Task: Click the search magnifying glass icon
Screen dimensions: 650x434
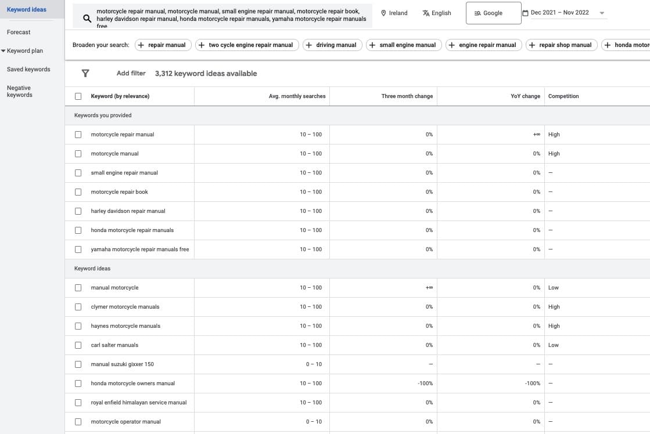Action: point(87,18)
